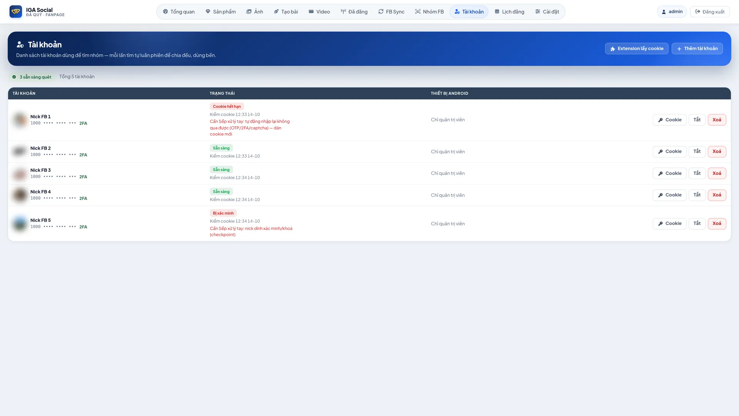The width and height of the screenshot is (739, 416).
Task: Switch to the Nhóm FB tab
Action: point(430,12)
